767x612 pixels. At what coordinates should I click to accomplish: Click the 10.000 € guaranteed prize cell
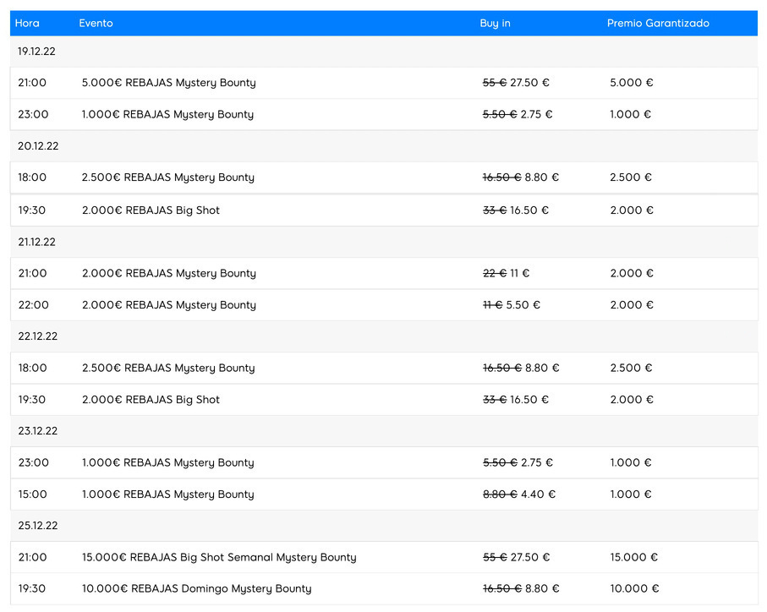click(634, 589)
